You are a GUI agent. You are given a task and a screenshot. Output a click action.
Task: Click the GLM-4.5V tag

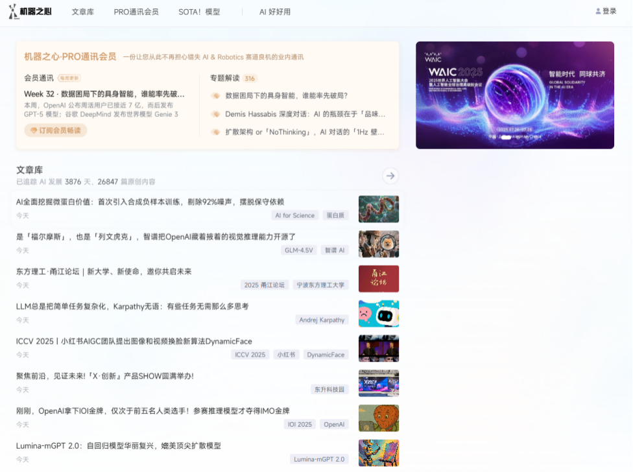(299, 250)
